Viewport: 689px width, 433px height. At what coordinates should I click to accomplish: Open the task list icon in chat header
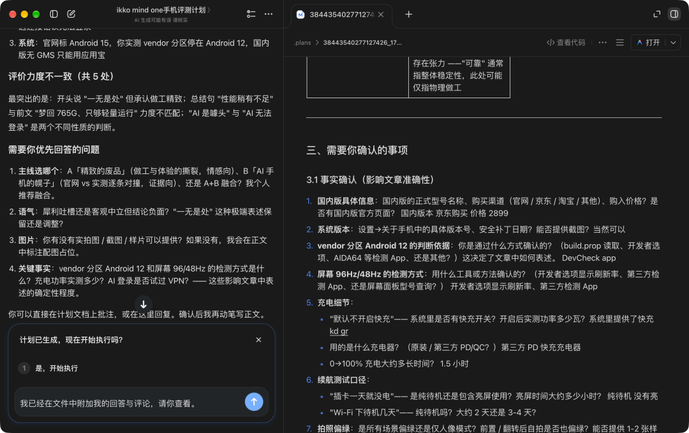tap(251, 14)
